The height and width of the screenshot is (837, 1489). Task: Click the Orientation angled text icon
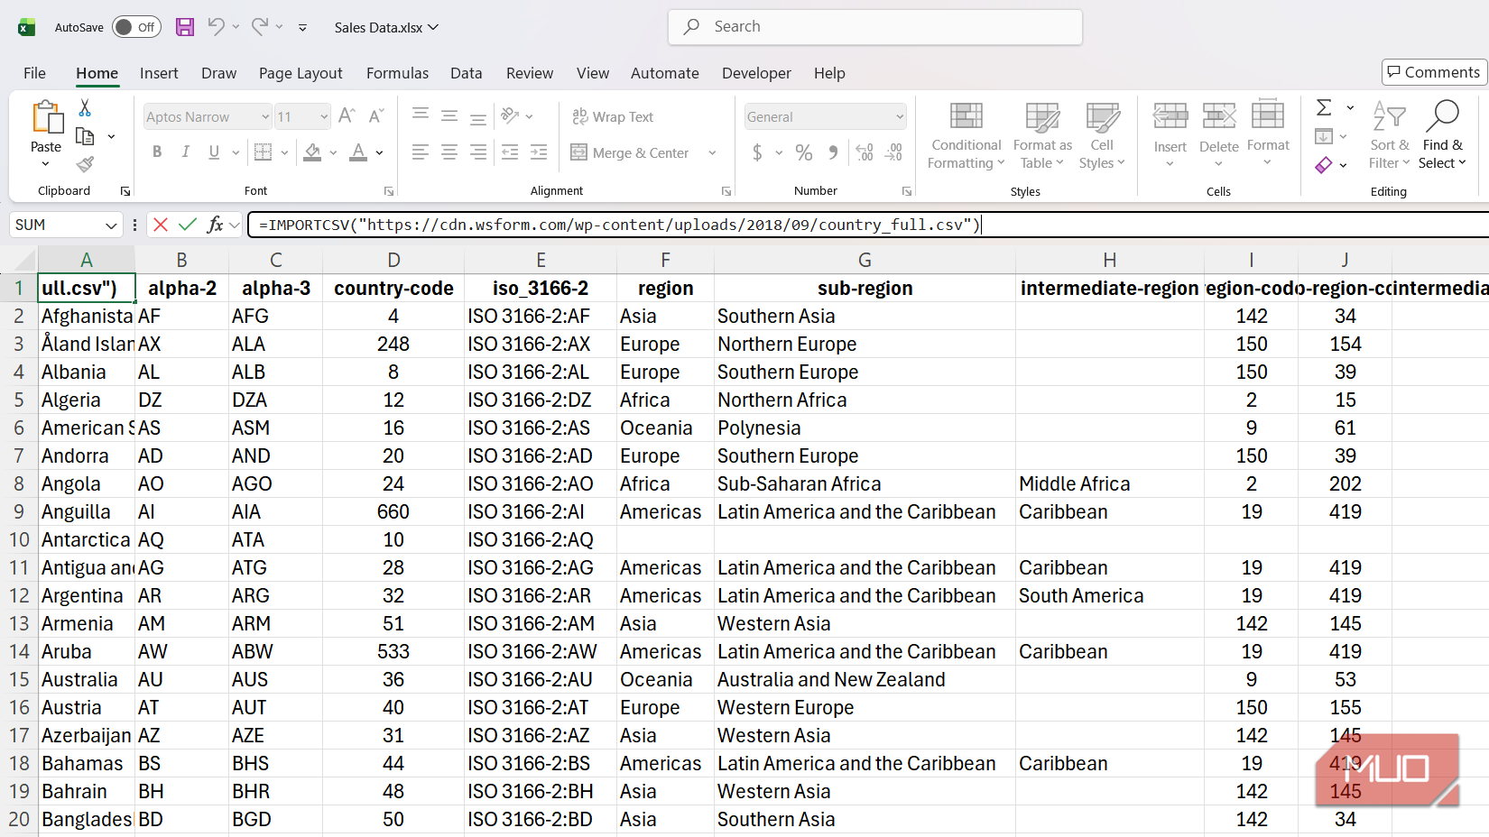click(511, 115)
